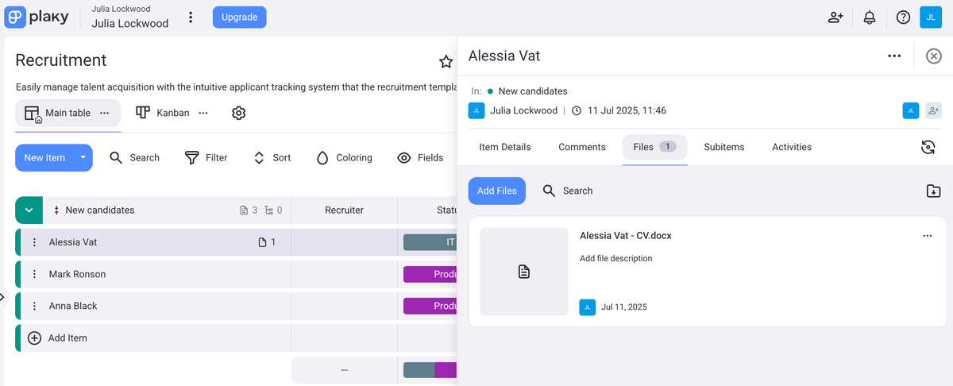Viewport: 953px width, 386px height.
Task: Switch to the Activities tab
Action: pos(791,147)
